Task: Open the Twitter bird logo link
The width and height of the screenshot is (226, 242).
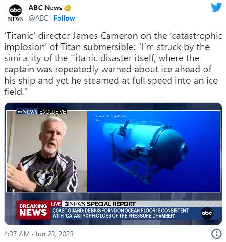Action: 216,7
